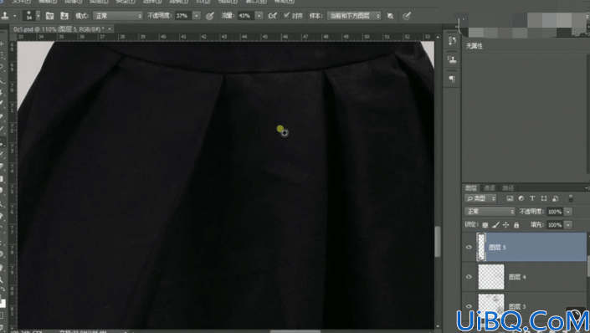Hide 图层 4 layer visibility

tap(469, 277)
